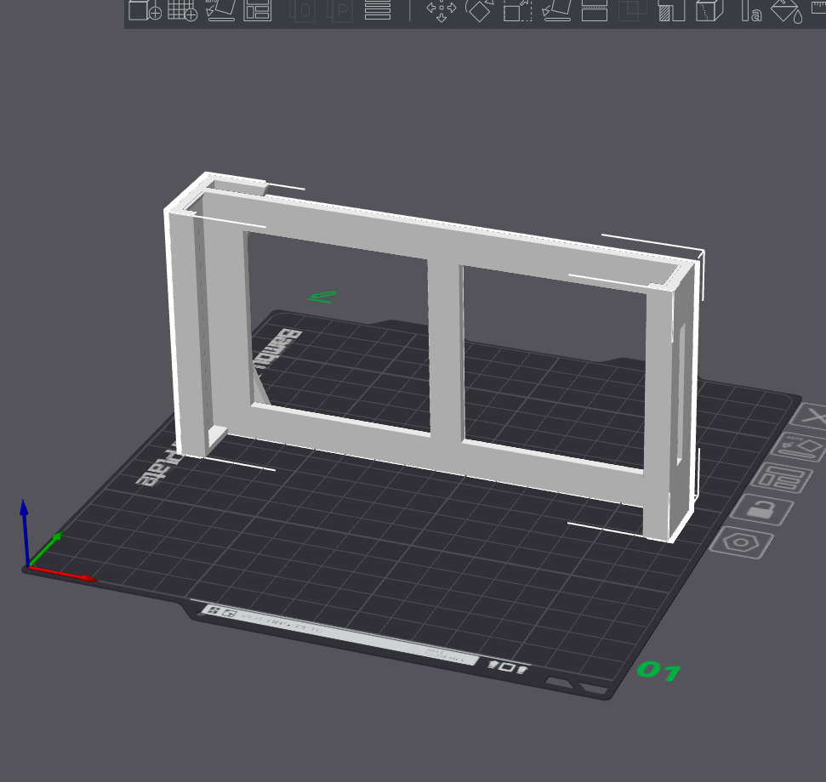
Task: Open the Support painting tool
Action: tap(672, 10)
